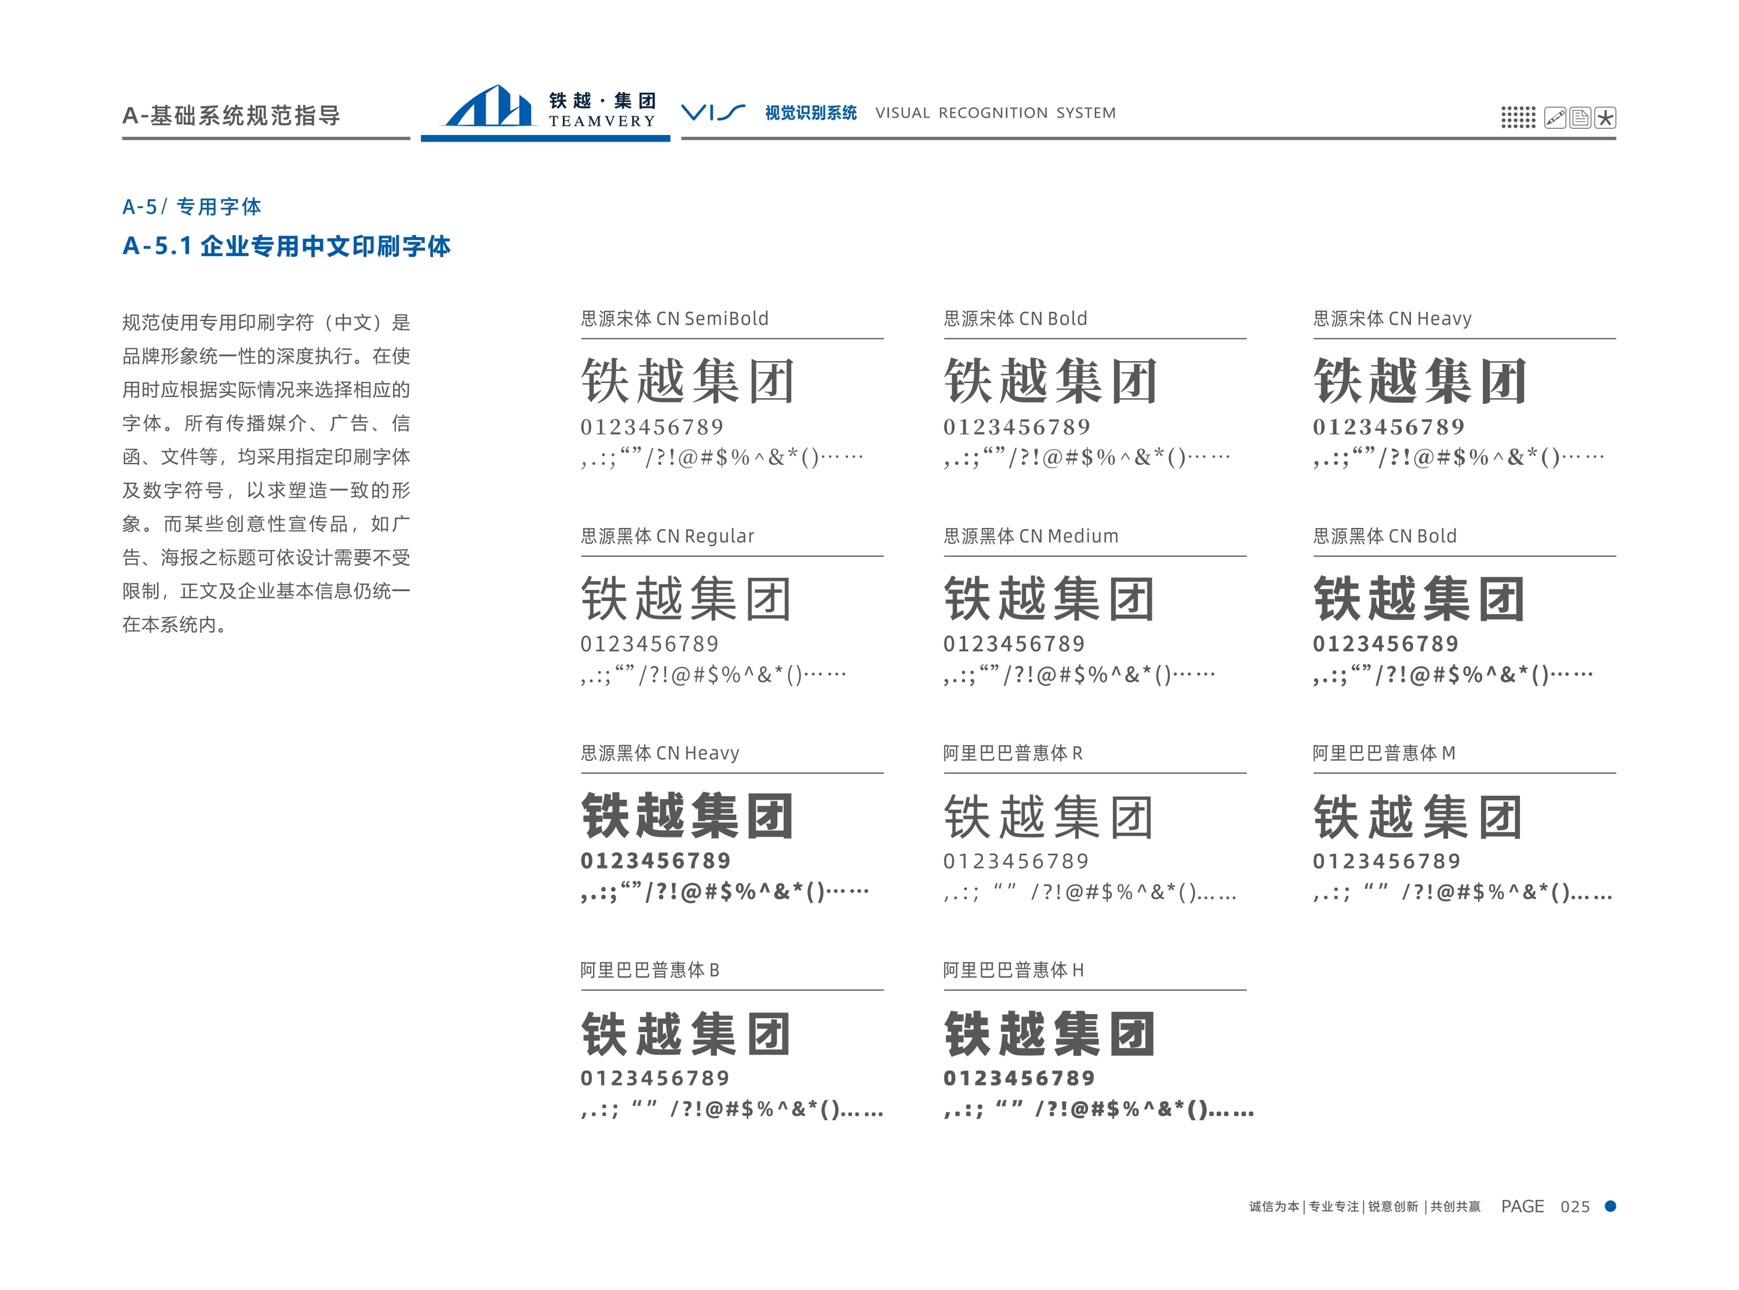Click the VIS wordmark in header

[713, 112]
